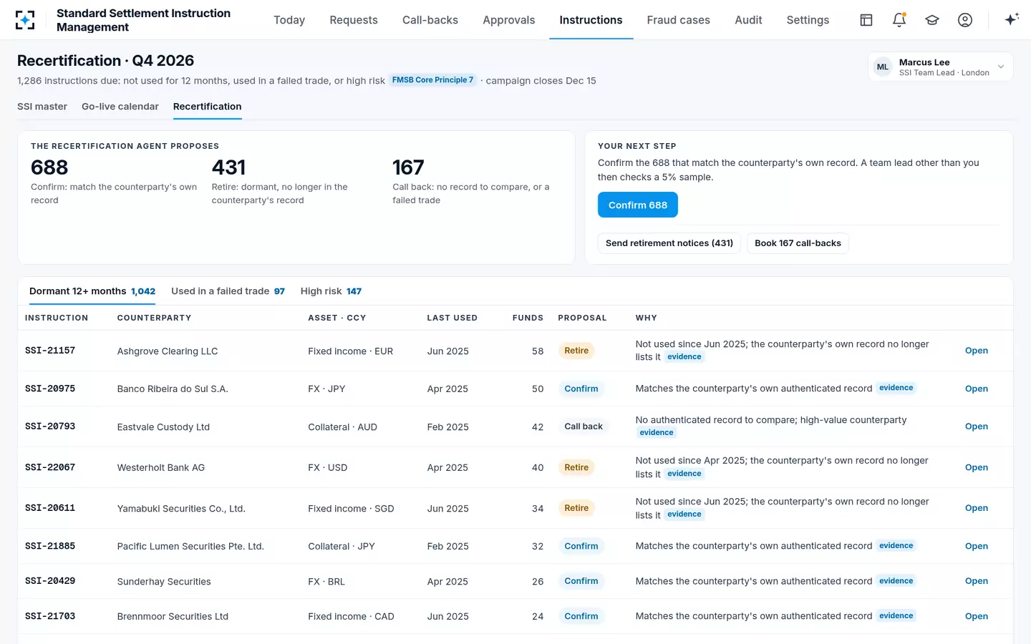Expand the Marcus Lee user dropdown
Viewport: 1031px width, 644px height.
coord(941,67)
